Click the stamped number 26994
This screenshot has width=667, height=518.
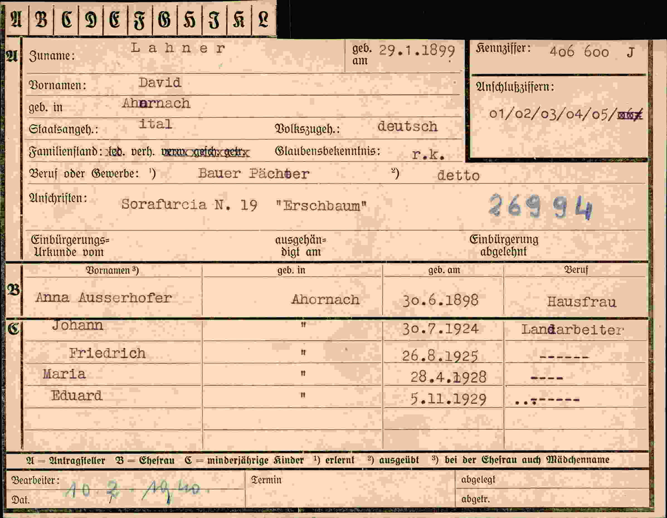541,207
